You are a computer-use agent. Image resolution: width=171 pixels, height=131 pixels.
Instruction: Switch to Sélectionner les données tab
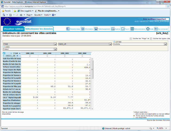39,29
